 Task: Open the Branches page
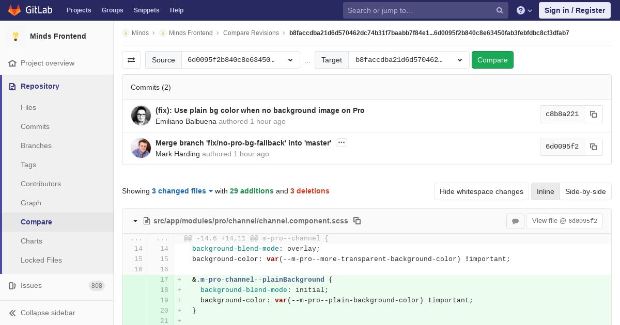pyautogui.click(x=36, y=145)
